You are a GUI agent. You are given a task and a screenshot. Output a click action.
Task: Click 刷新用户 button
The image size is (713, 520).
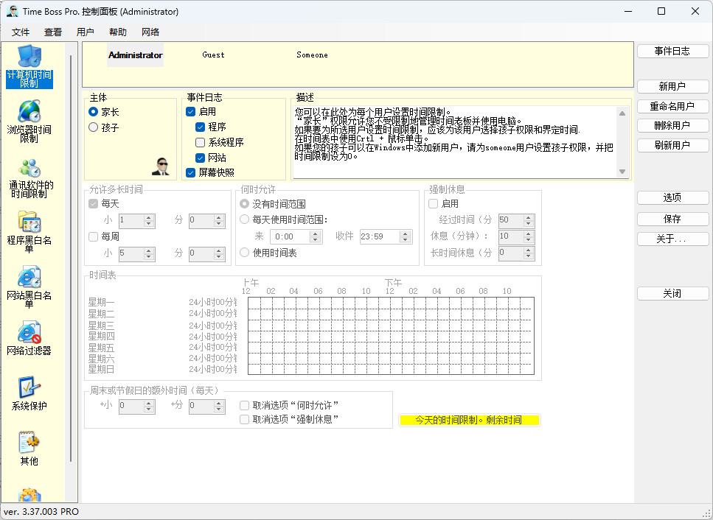(672, 145)
